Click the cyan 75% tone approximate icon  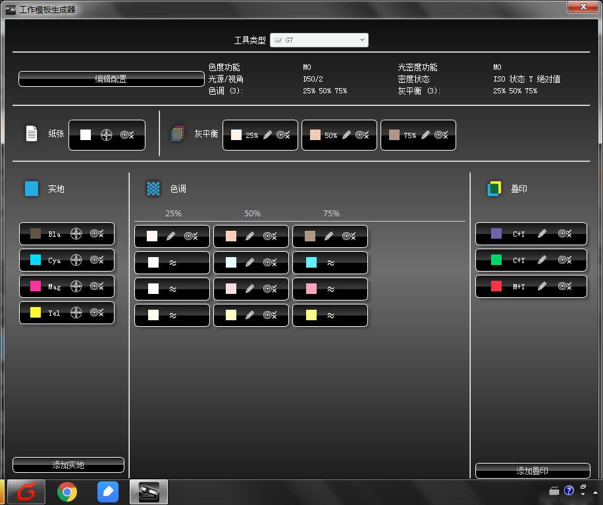coord(330,262)
